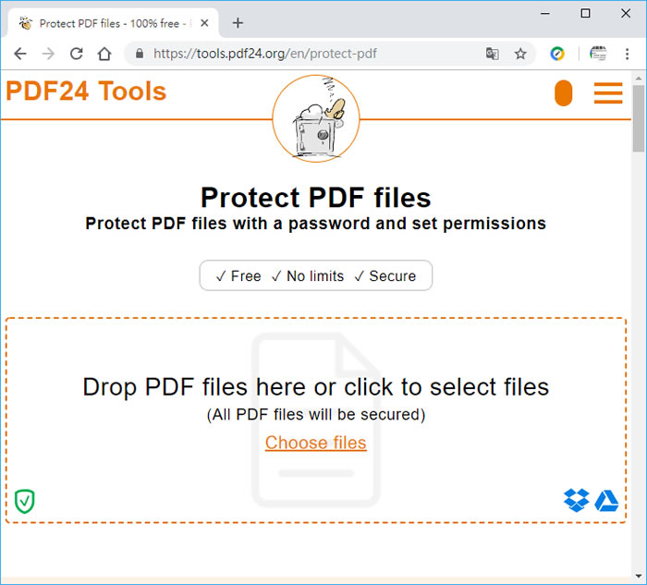Close the browser window
647x585 pixels.
pyautogui.click(x=626, y=14)
